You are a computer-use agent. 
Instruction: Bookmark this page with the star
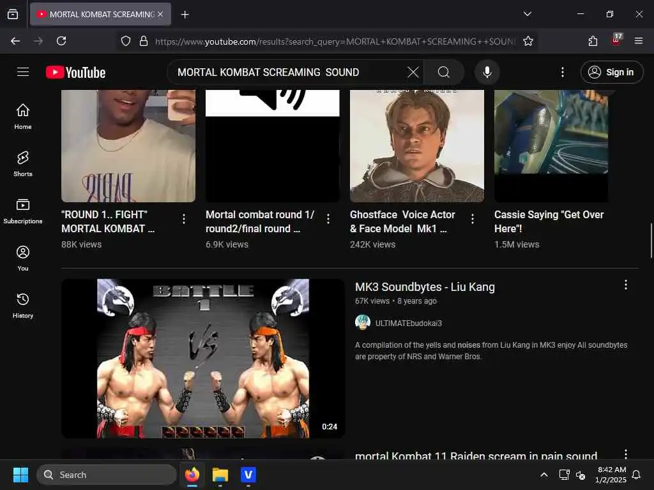click(x=528, y=41)
